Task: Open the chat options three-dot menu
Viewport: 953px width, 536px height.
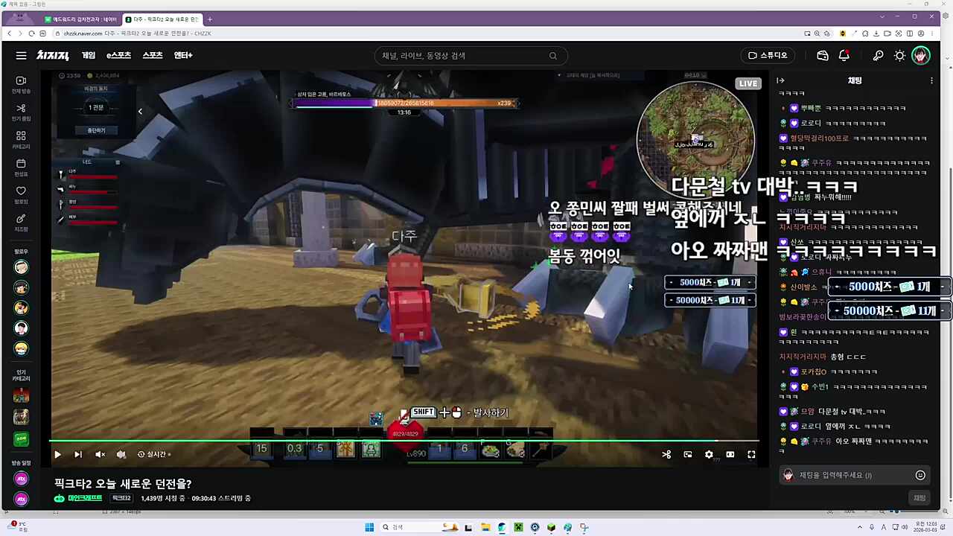Action: (931, 80)
